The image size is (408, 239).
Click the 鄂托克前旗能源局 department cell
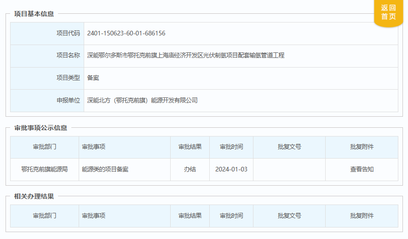pos(45,169)
